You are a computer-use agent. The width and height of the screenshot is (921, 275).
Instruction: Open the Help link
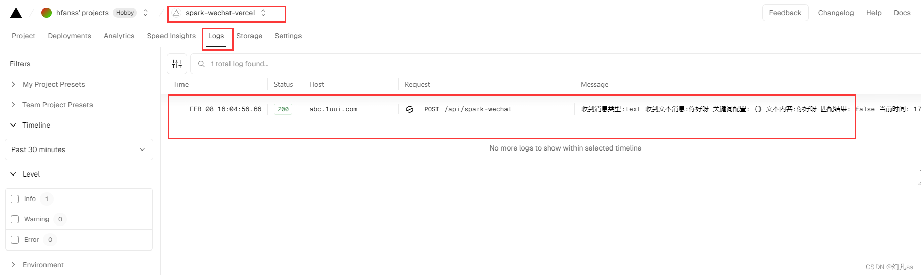[x=873, y=13]
